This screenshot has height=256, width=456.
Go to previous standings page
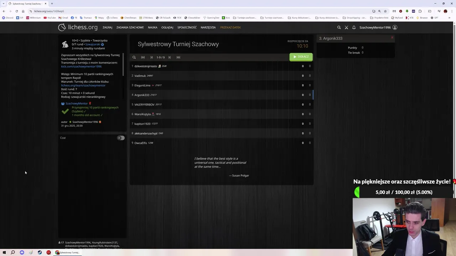(152, 57)
